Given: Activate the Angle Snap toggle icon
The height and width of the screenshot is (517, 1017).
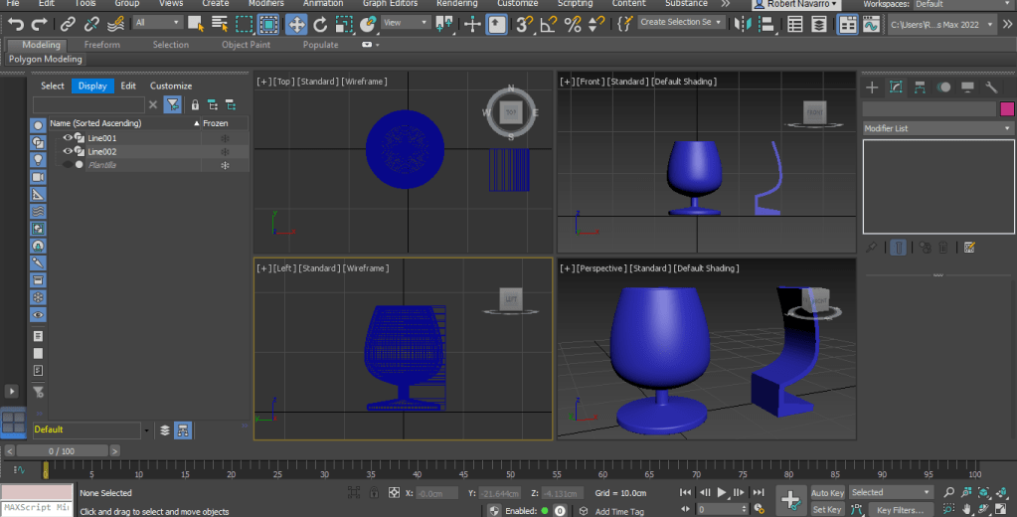Looking at the screenshot, I should 549,23.
